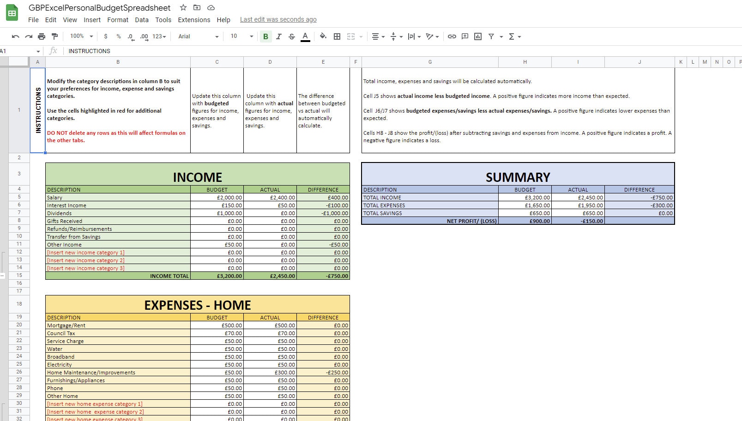742x421 pixels.
Task: Create a filter with the filter icon
Action: (x=491, y=36)
